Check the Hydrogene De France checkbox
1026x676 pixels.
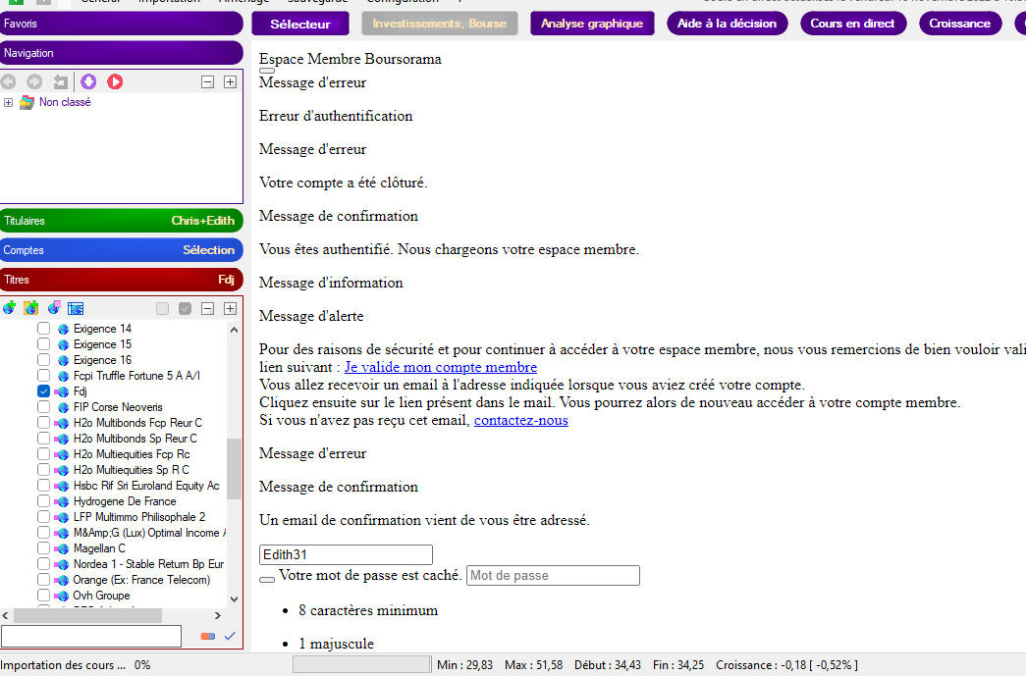(43, 501)
